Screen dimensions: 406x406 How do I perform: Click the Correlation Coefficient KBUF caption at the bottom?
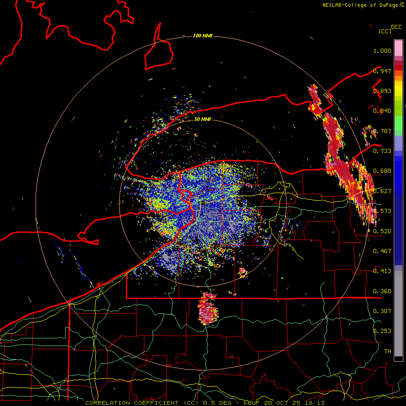point(205,403)
